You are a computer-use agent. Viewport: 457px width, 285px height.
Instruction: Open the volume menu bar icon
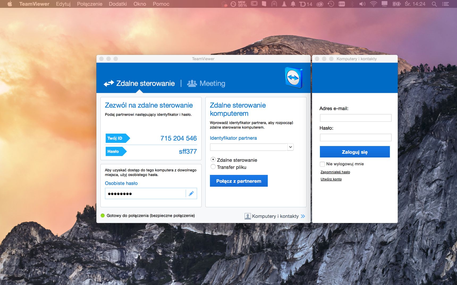(x=362, y=4)
